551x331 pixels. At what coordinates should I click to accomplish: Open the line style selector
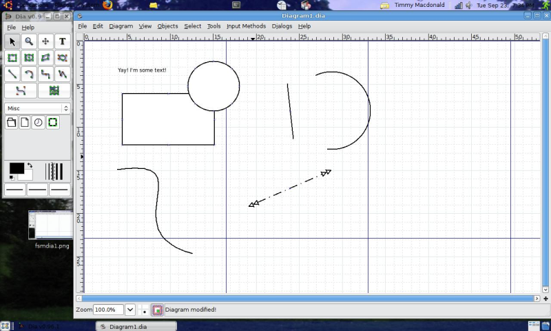tap(37, 189)
